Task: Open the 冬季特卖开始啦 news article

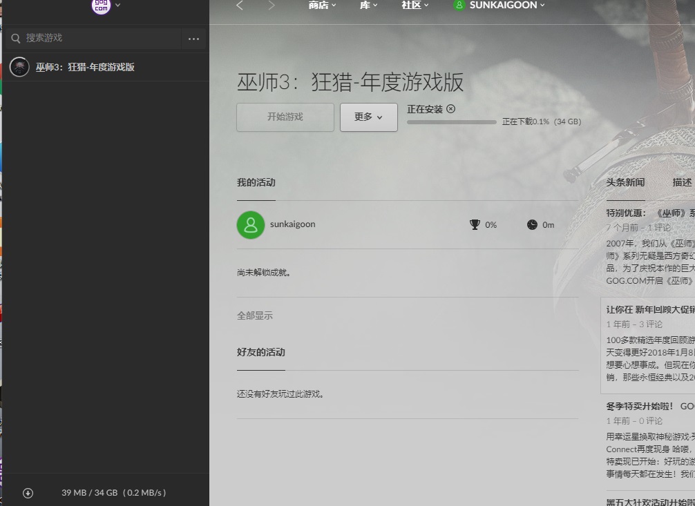Action: (650, 407)
